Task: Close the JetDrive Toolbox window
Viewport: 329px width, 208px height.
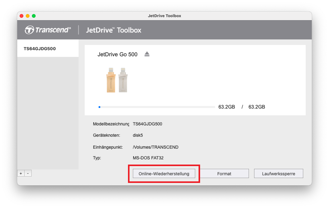Action: click(21, 16)
